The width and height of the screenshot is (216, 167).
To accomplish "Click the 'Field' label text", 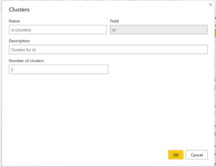I will click(x=114, y=21).
